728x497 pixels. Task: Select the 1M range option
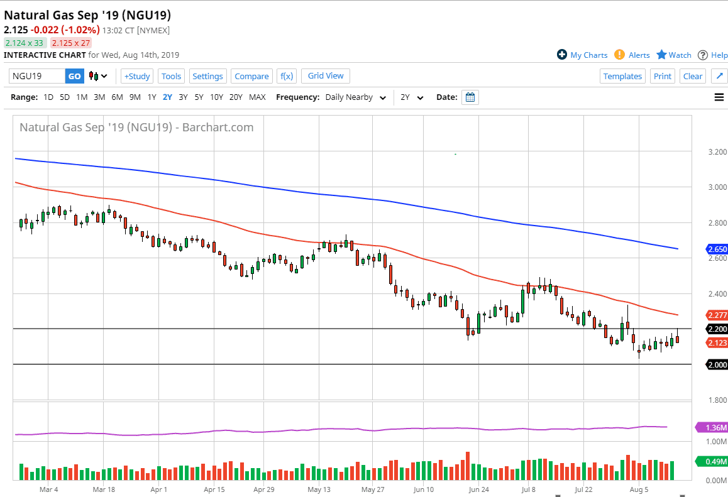point(82,97)
